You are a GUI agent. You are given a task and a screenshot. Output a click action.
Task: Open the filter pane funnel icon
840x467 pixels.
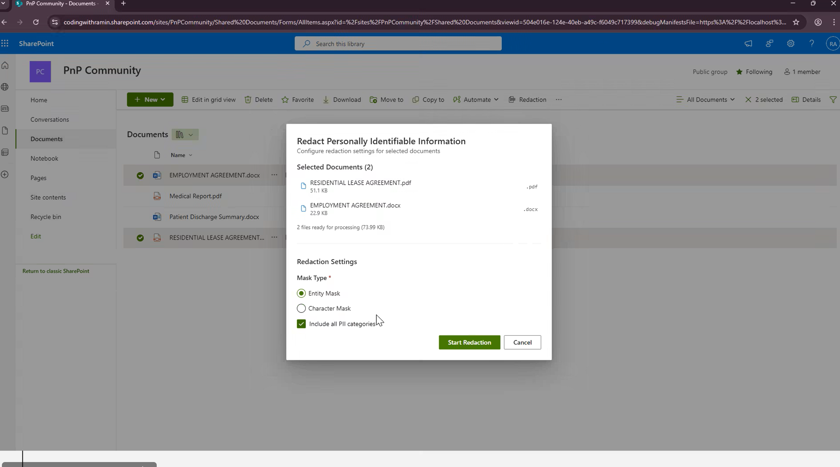(833, 100)
